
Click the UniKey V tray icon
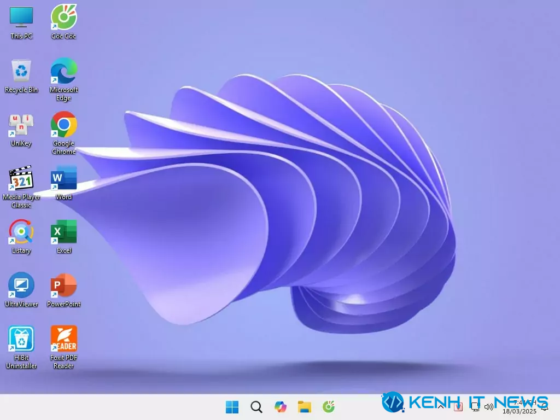[x=458, y=407]
